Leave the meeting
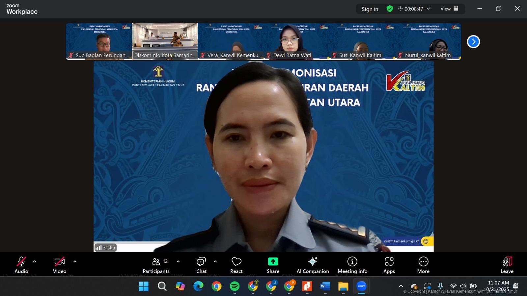This screenshot has height=296, width=527. pos(507,265)
